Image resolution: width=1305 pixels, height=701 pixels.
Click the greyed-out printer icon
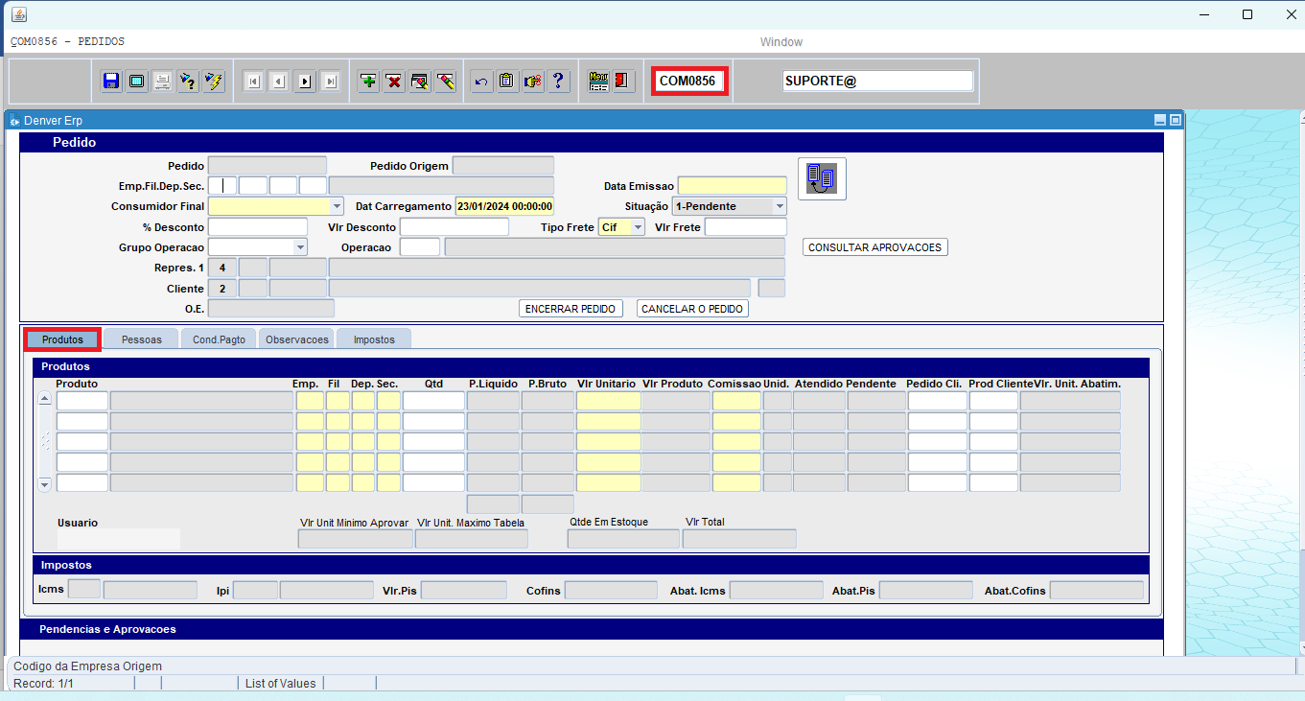click(163, 82)
